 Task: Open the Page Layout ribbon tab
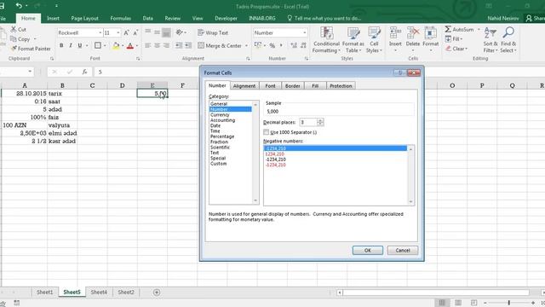[84, 18]
